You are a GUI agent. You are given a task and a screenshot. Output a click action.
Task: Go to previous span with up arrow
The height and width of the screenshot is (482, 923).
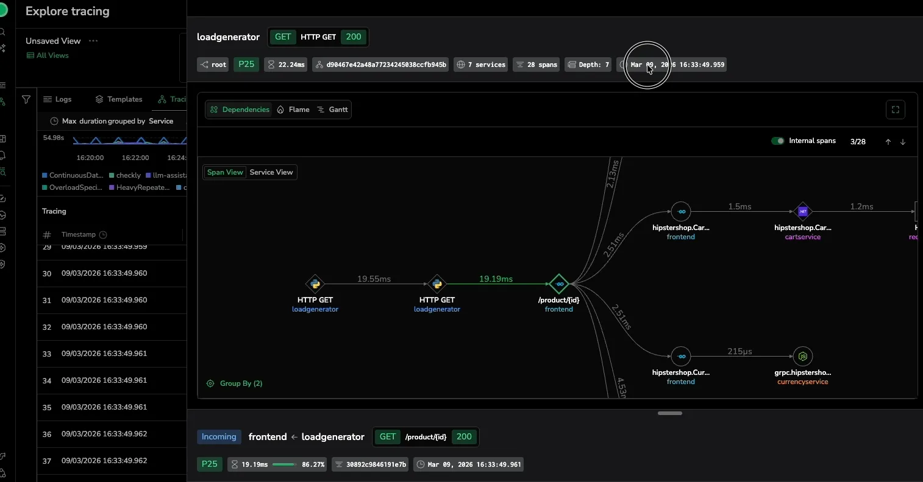(x=888, y=142)
